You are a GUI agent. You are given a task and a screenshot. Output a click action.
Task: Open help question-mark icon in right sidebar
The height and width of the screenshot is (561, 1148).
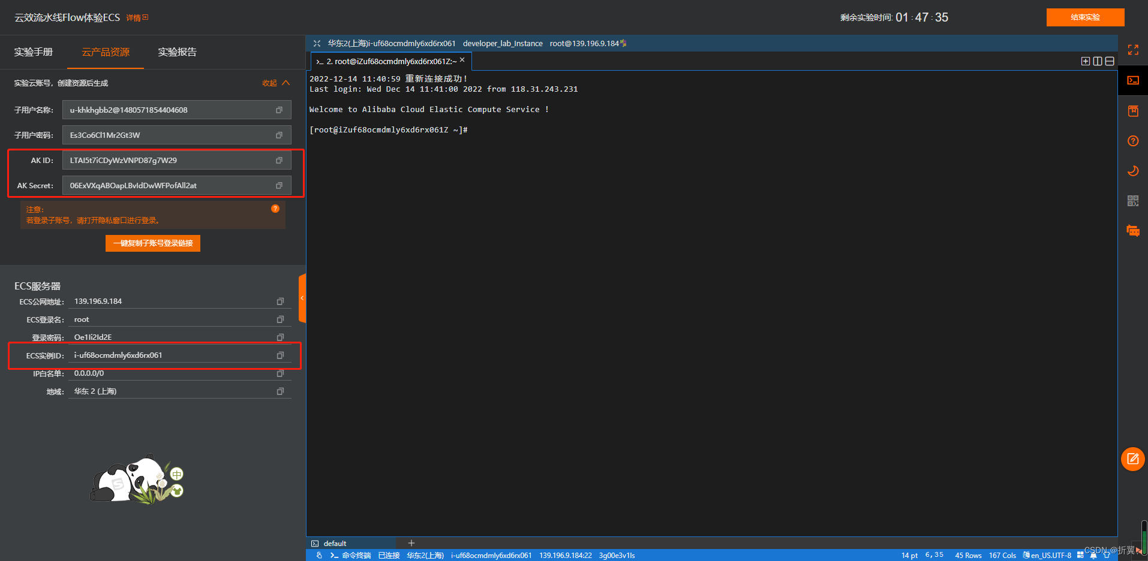pyautogui.click(x=1132, y=141)
